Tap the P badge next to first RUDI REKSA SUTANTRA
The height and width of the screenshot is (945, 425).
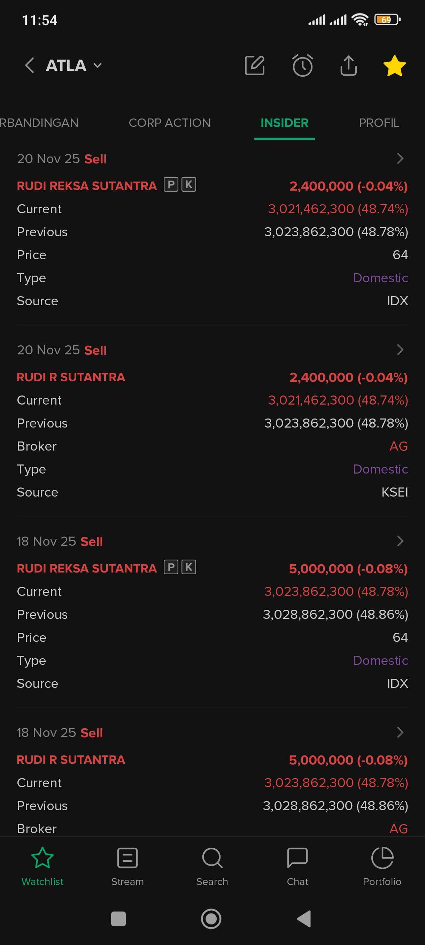point(171,185)
